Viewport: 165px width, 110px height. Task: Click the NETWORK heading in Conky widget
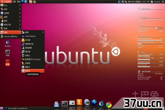tap(146, 72)
